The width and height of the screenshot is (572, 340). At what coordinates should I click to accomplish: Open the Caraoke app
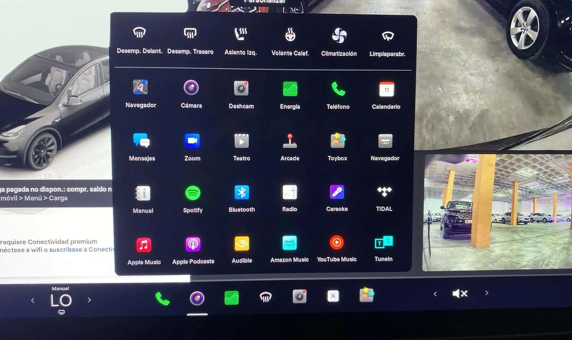tap(337, 193)
